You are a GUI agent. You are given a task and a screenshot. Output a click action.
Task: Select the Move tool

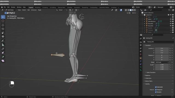(x=3, y=25)
